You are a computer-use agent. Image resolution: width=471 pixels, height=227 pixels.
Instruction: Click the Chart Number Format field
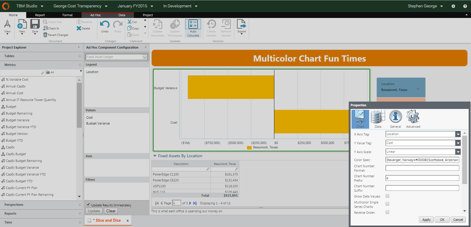[x=422, y=168]
